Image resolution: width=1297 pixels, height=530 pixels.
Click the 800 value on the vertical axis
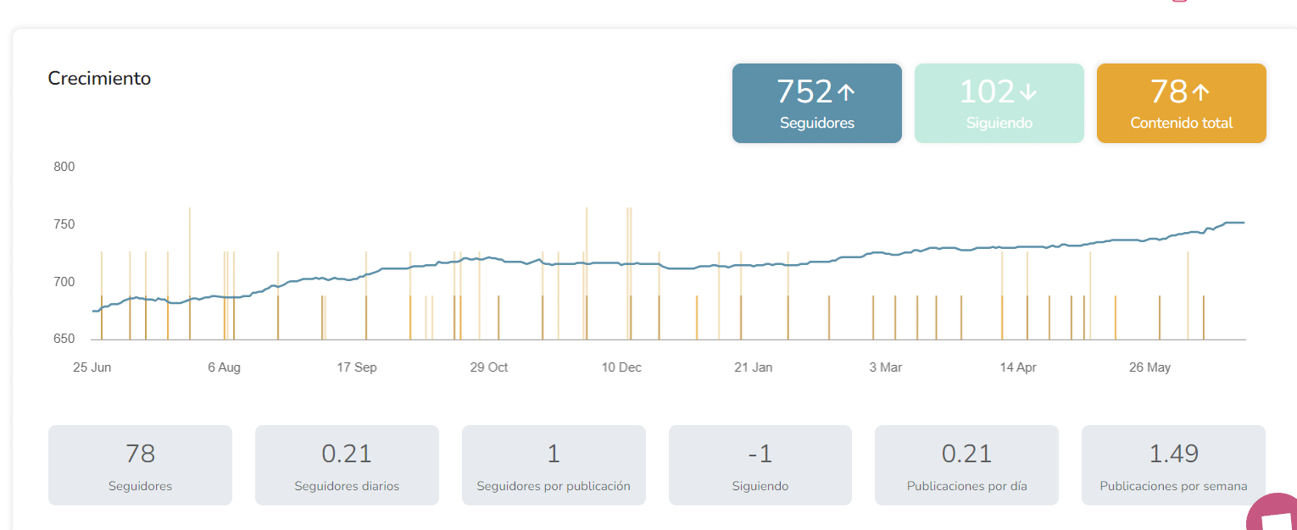(x=64, y=167)
